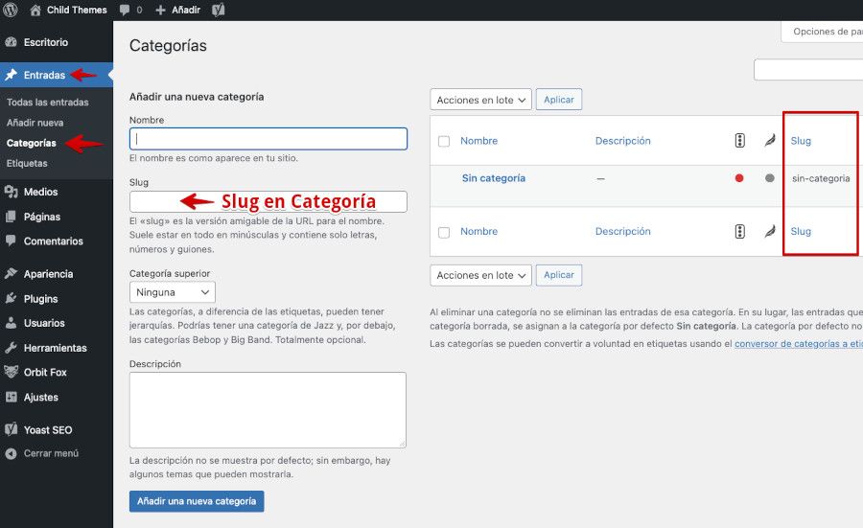Click the Ajustes settings icon
This screenshot has width=863, height=528.
coord(11,397)
